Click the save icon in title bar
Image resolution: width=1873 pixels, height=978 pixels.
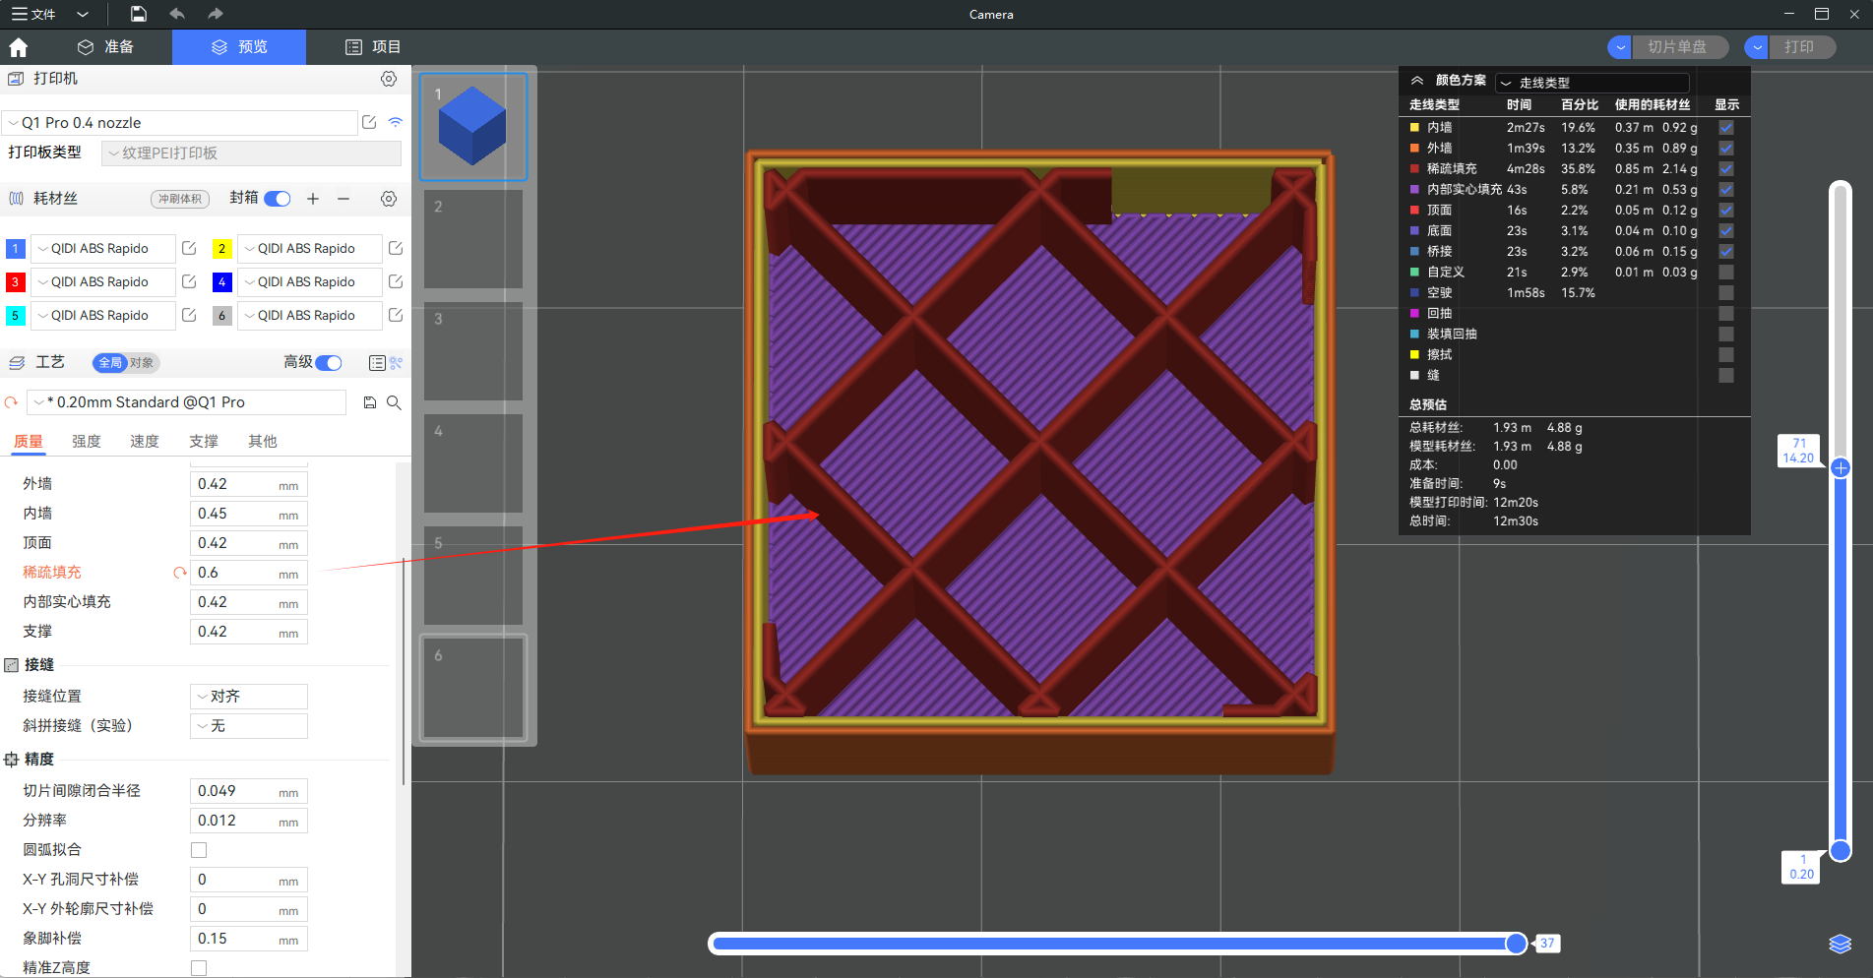point(139,14)
